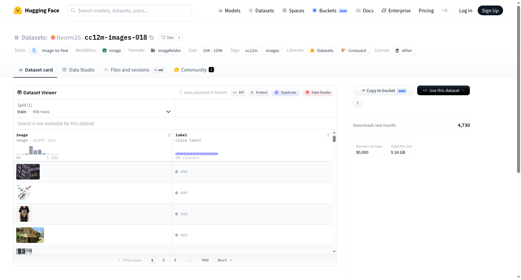Open Enterprise in the top navigation
Screen dimensions: 521x280
click(396, 10)
